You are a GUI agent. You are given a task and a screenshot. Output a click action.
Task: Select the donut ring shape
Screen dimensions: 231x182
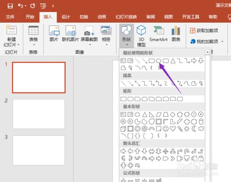(137, 129)
